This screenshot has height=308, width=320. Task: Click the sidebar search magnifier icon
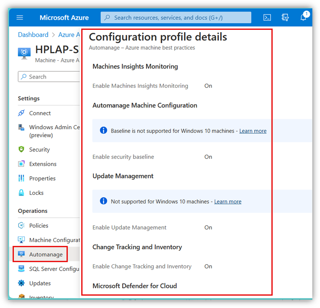click(24, 77)
